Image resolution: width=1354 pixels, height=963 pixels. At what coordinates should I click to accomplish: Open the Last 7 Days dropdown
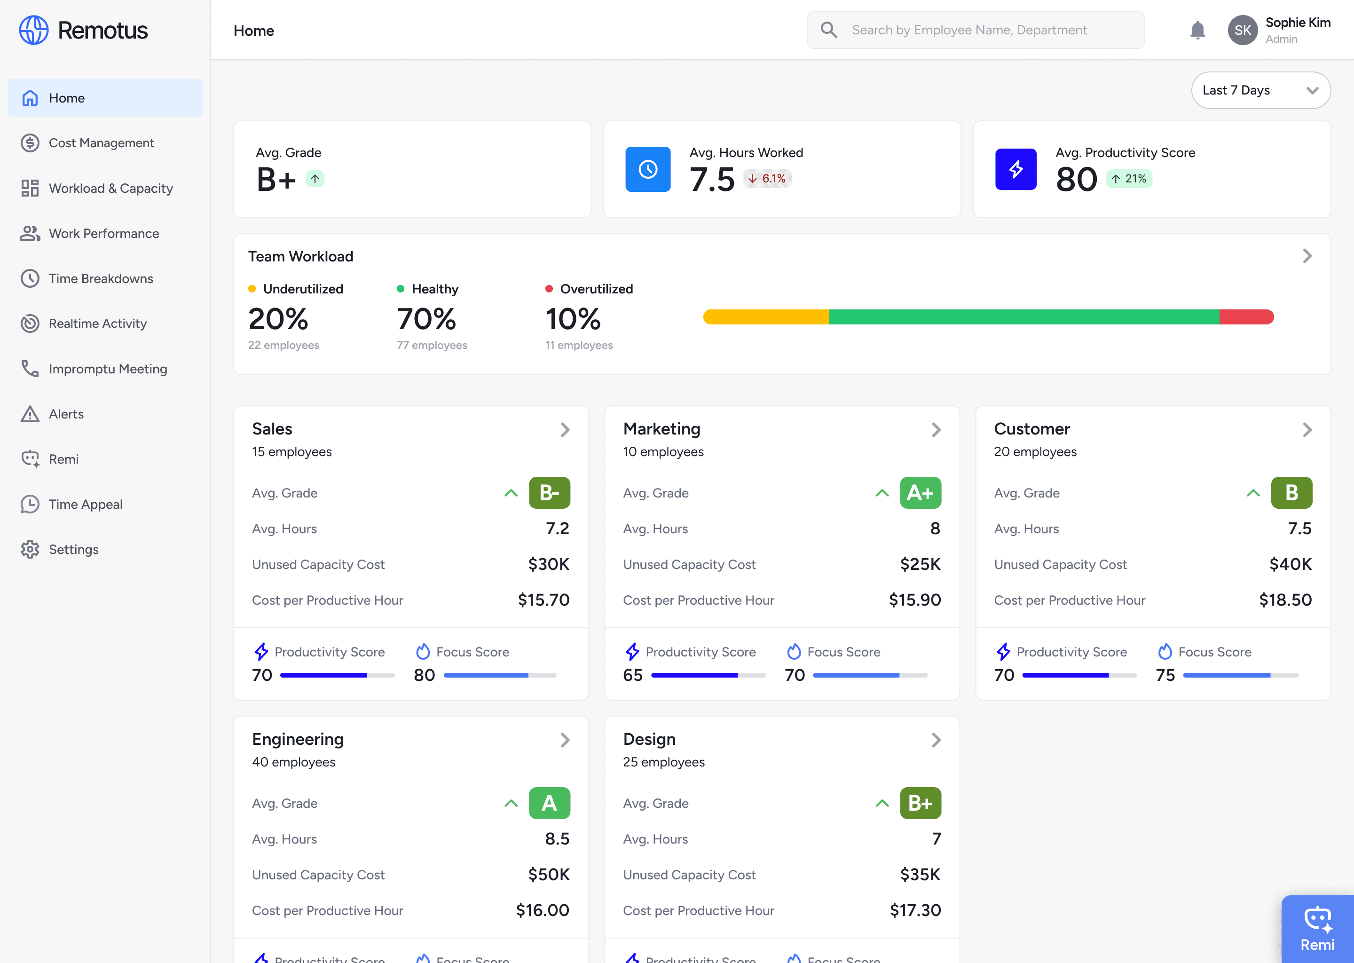tap(1260, 90)
